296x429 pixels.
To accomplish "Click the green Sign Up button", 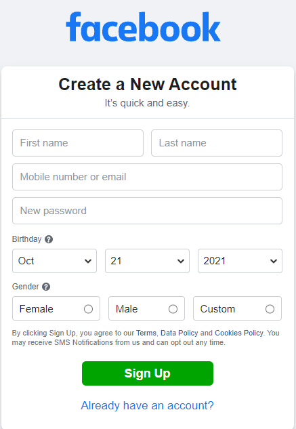I will 148,373.
